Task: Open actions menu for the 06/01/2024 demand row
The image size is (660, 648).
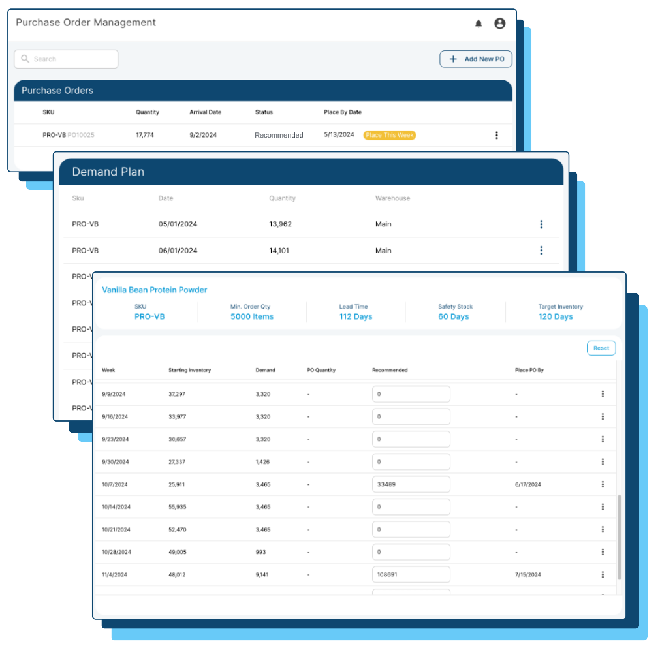Action: (541, 250)
